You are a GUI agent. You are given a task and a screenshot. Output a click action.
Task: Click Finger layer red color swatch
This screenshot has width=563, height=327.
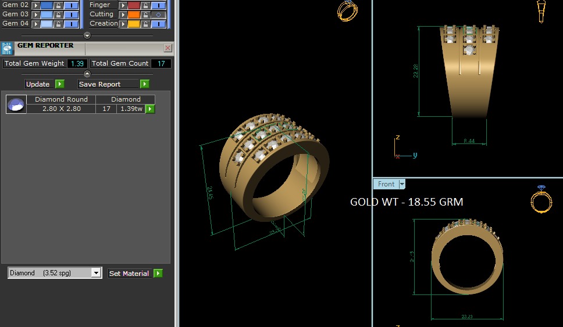click(x=134, y=5)
